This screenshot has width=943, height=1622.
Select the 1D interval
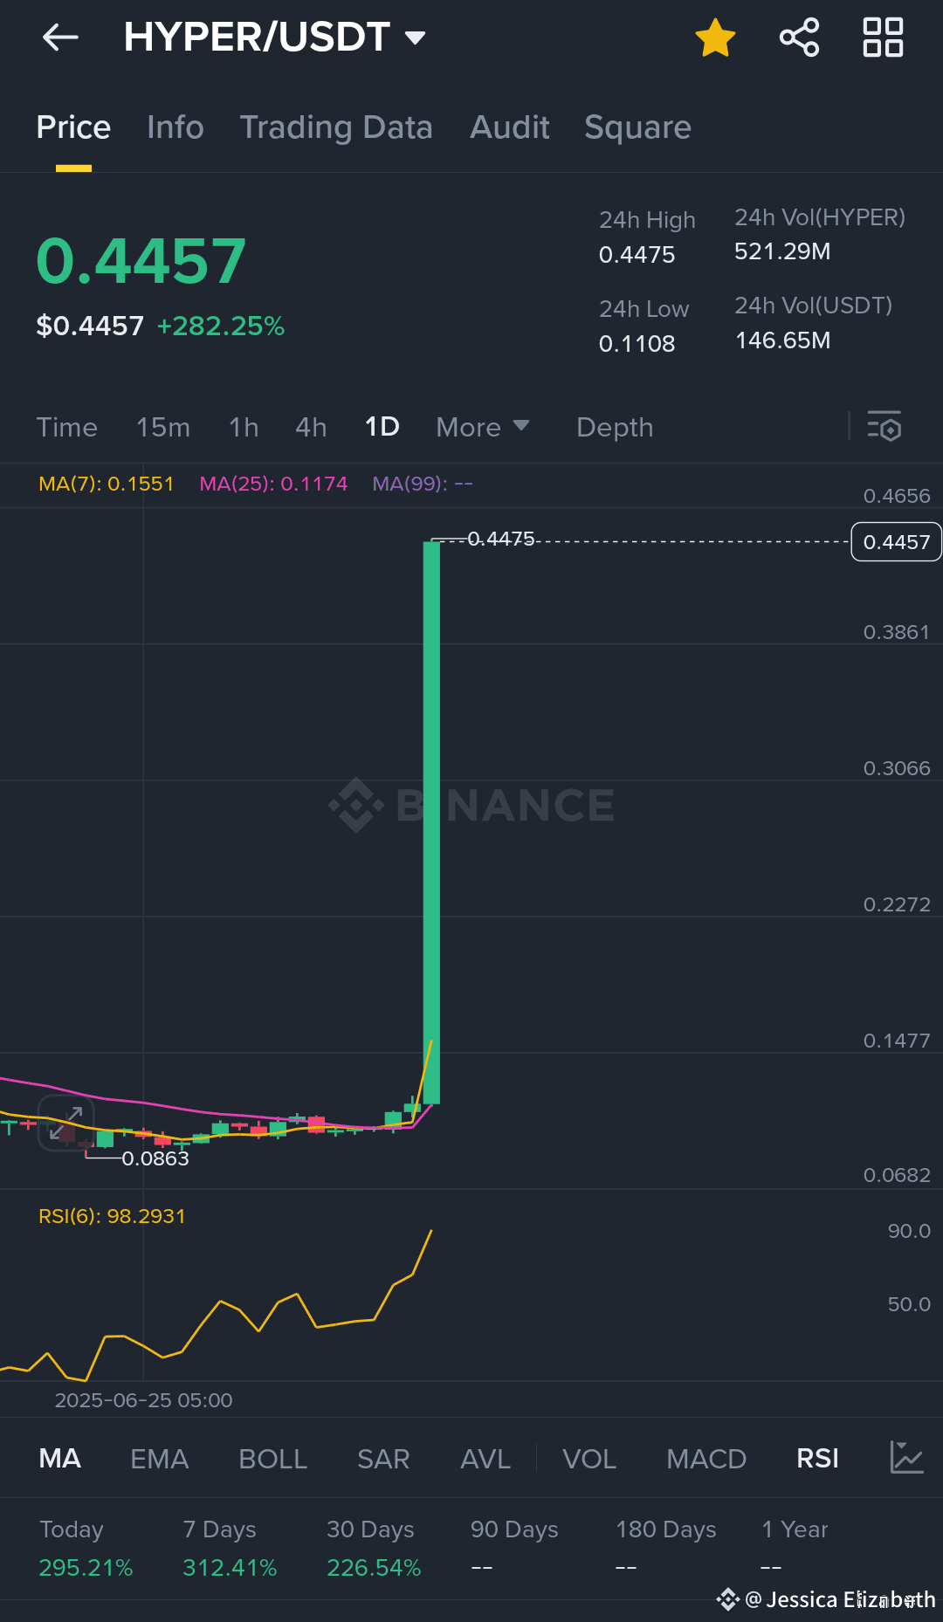tap(382, 427)
